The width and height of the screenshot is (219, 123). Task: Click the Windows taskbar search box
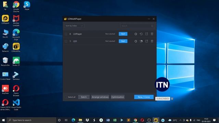click(x=31, y=120)
